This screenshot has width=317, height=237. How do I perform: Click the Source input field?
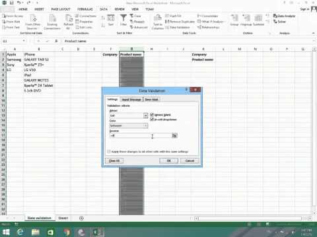[141, 136]
